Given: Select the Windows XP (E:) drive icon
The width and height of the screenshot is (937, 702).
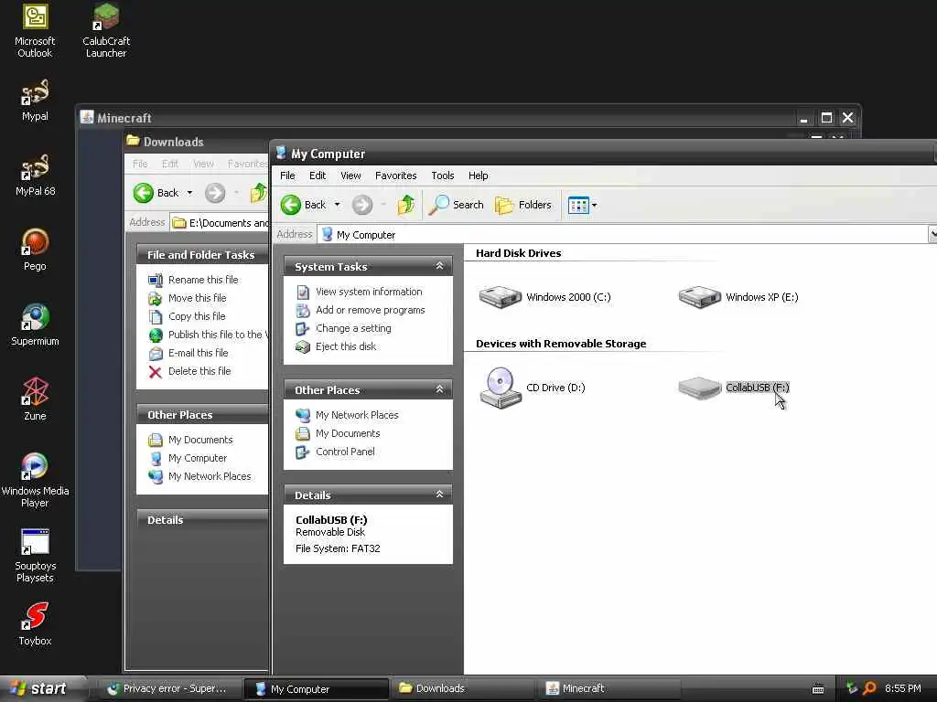Looking at the screenshot, I should pyautogui.click(x=699, y=297).
